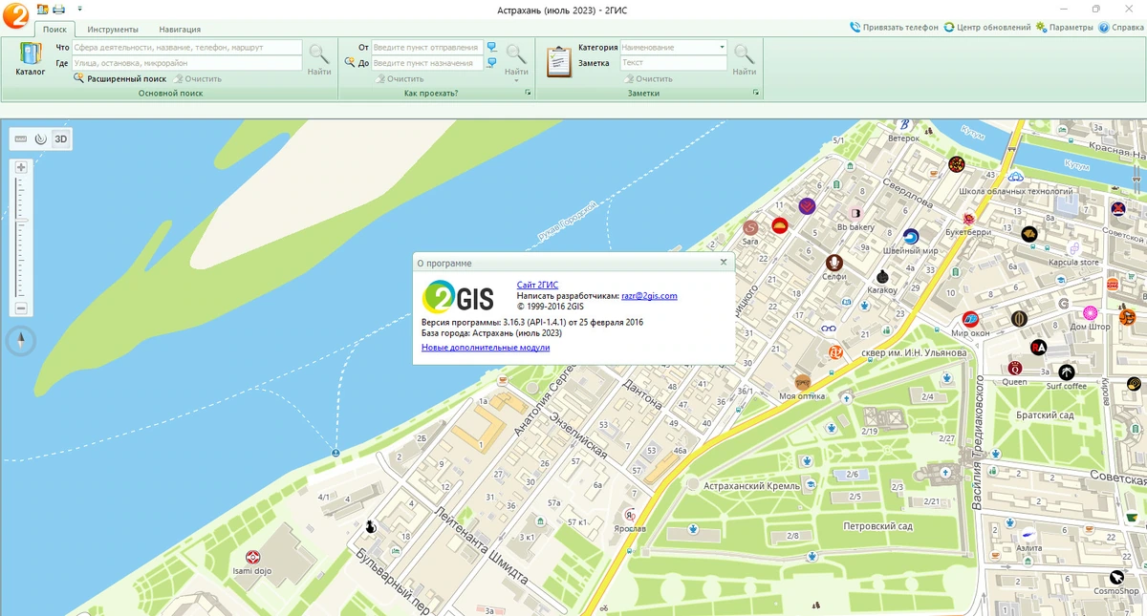This screenshot has height=616, width=1147.
Task: Open Расширенный поиск advanced search
Action: pyautogui.click(x=120, y=78)
